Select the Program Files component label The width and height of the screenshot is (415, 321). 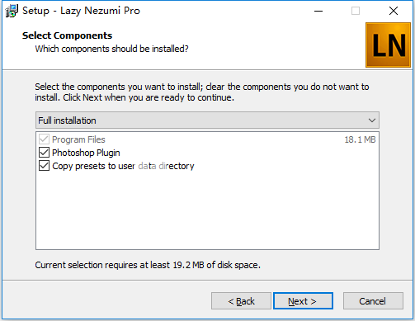point(78,139)
